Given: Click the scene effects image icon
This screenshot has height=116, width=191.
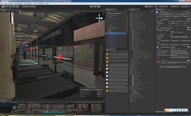Looking at the screenshot, I should pos(26,11).
